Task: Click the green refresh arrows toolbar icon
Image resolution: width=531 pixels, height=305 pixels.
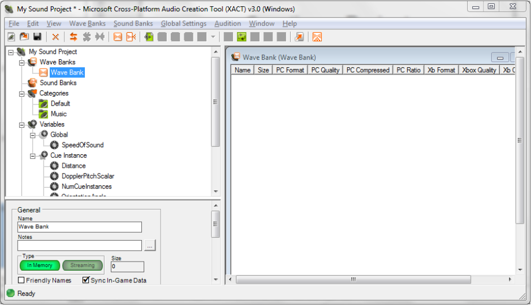Action: point(241,37)
